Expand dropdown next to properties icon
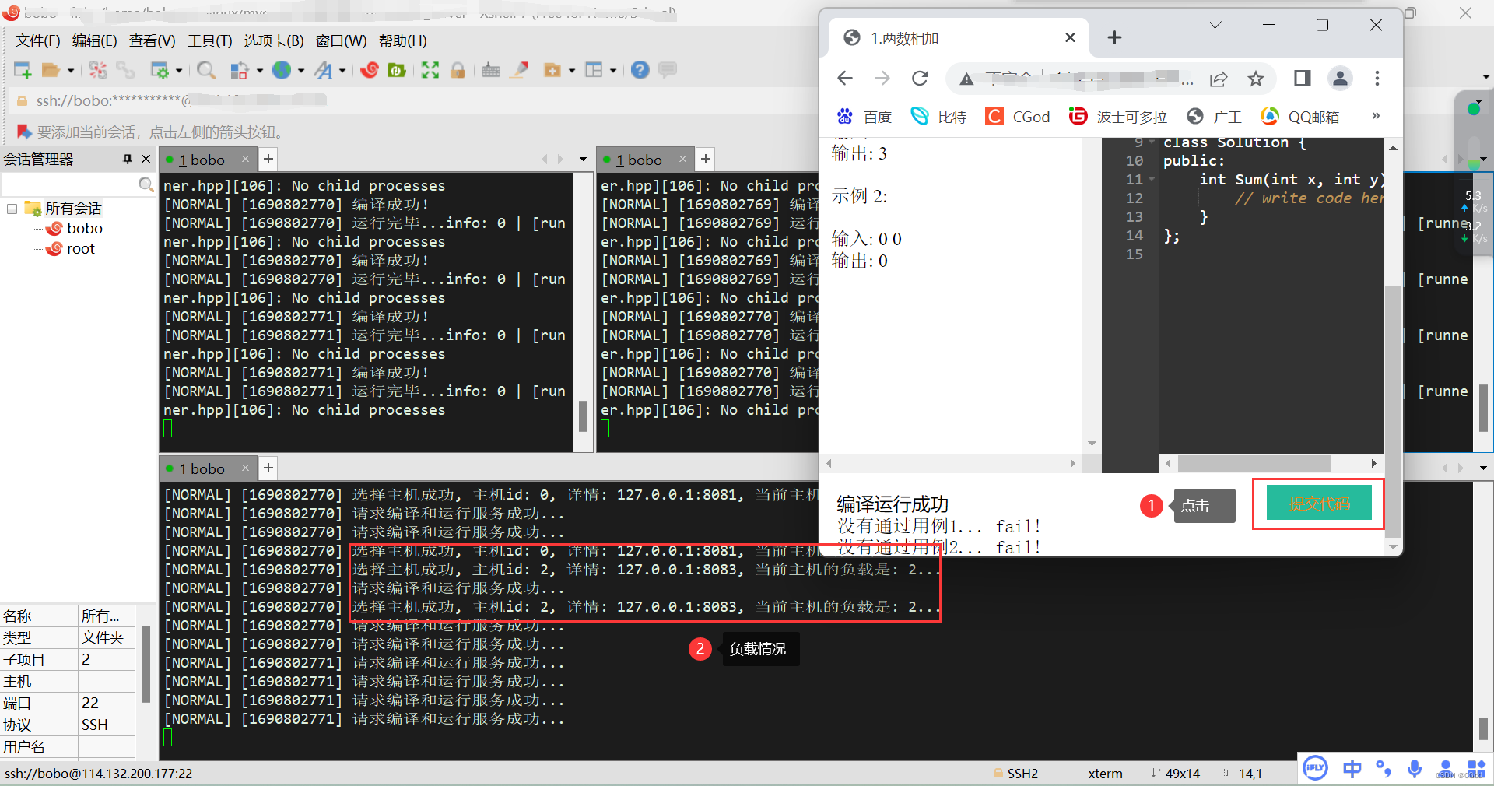 tap(179, 70)
